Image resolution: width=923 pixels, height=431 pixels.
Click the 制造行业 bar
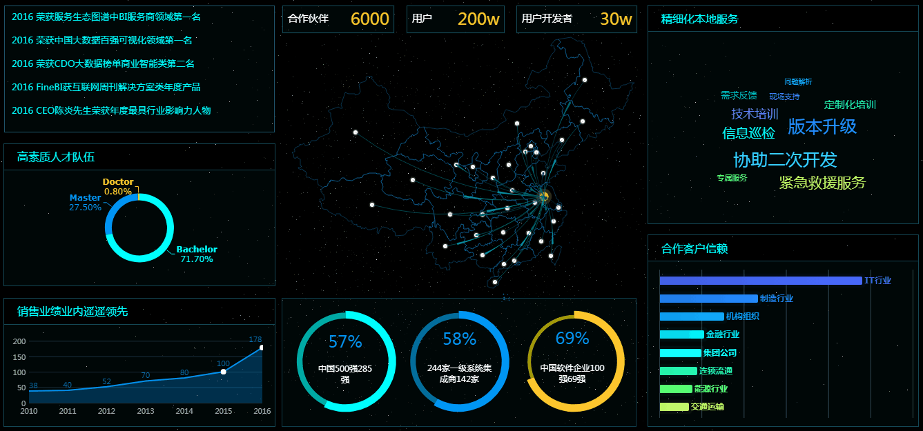(x=708, y=299)
